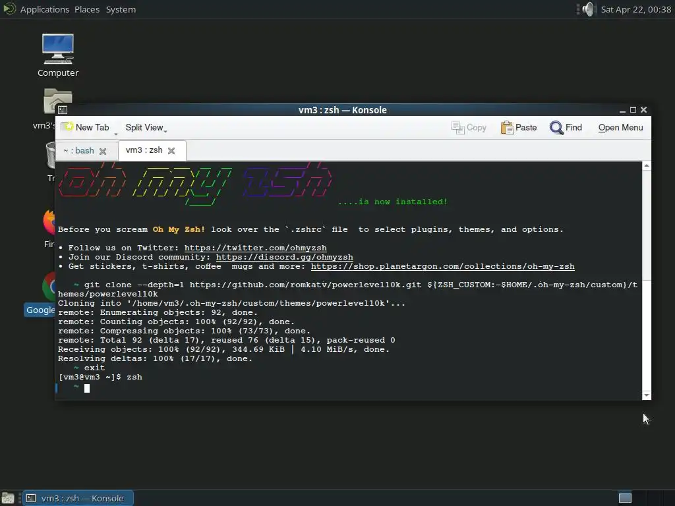Click Open Menu in Konsole
This screenshot has height=506, width=675.
pyautogui.click(x=620, y=127)
